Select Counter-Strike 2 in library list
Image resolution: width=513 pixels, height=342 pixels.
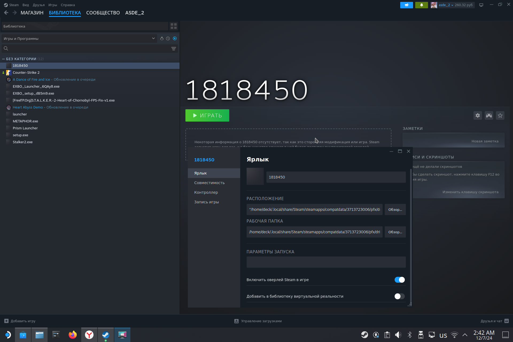pyautogui.click(x=90, y=73)
